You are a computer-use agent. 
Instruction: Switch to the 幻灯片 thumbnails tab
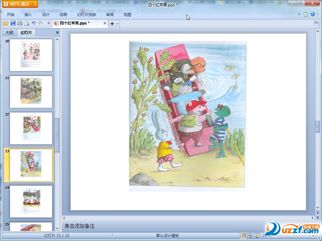(26, 32)
